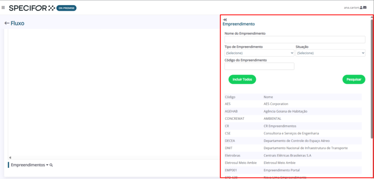Focus the Nome do Empreendimento field

tap(295, 40)
